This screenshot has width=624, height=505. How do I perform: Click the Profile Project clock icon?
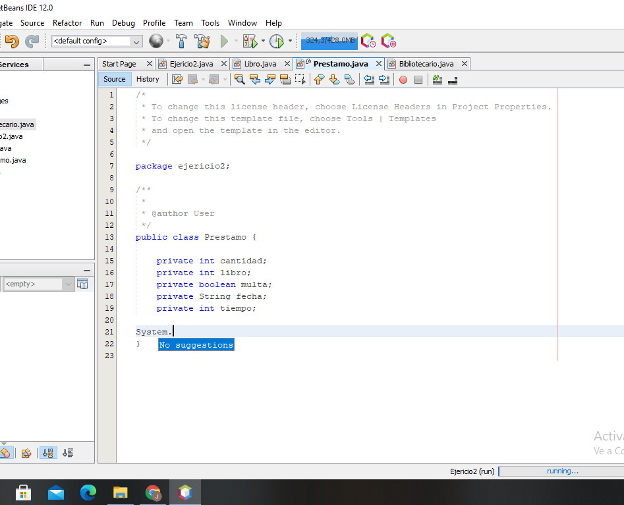point(277,41)
